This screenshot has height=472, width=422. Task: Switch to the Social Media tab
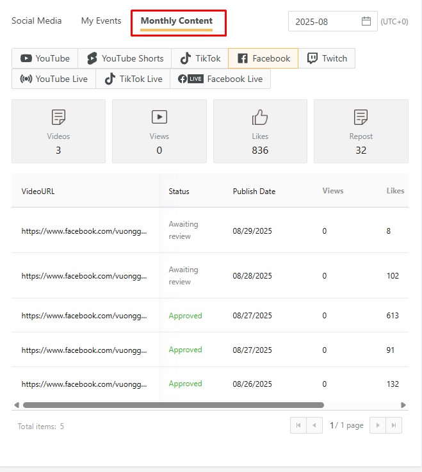pyautogui.click(x=37, y=21)
